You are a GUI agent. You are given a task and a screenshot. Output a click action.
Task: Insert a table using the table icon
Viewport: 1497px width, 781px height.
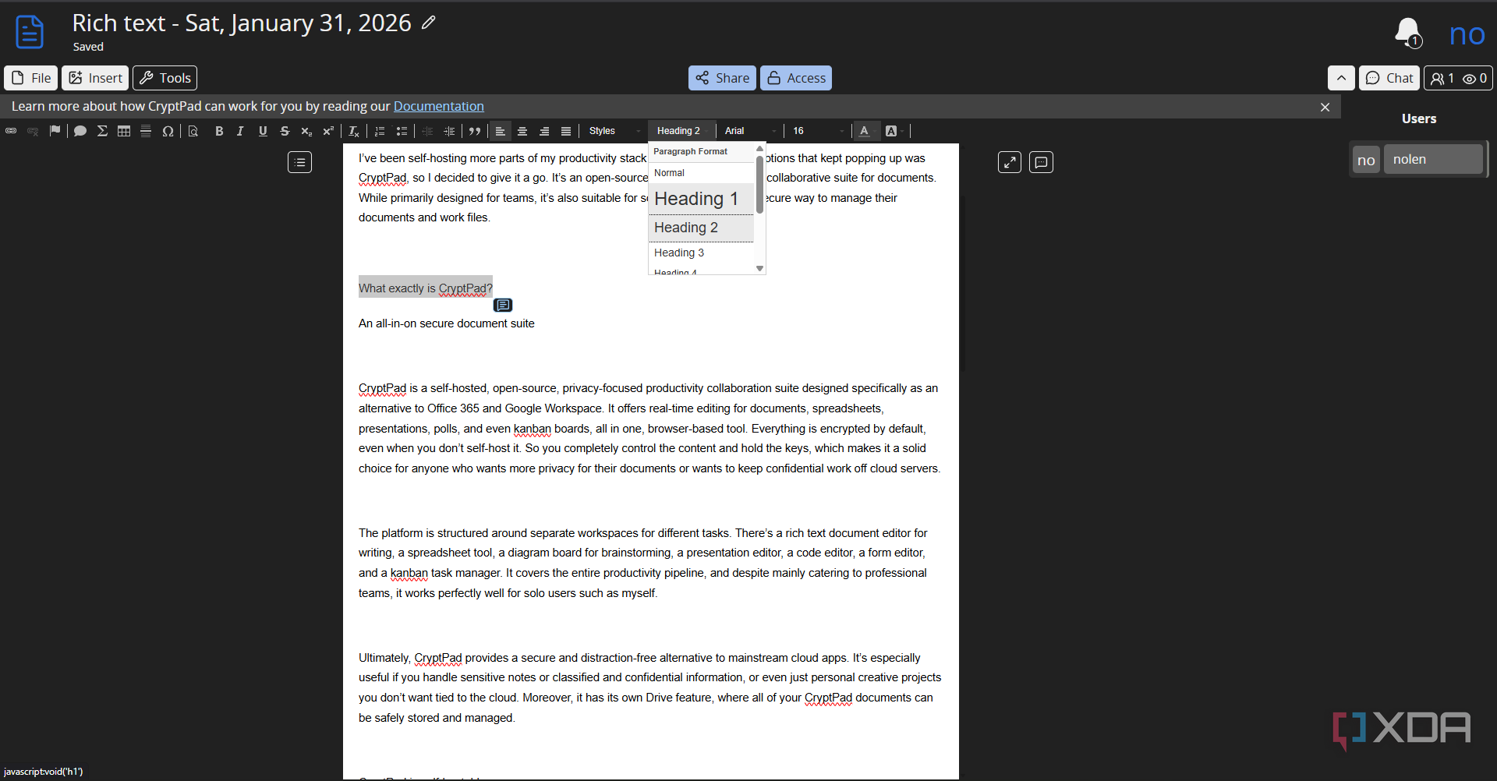pos(124,131)
